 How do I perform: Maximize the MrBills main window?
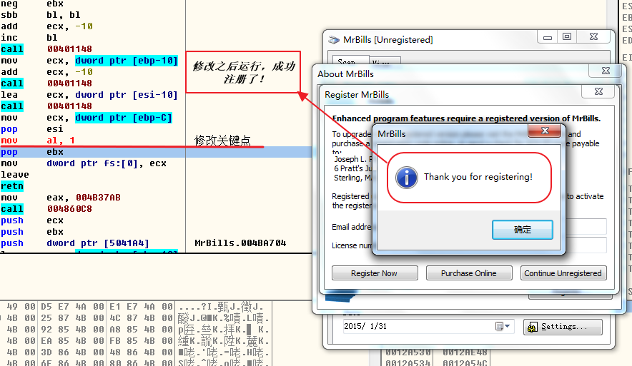pos(567,37)
